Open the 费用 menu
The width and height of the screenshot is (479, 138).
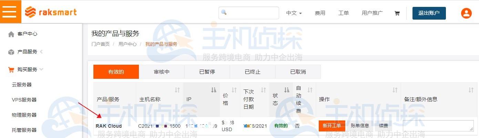[x=320, y=13]
